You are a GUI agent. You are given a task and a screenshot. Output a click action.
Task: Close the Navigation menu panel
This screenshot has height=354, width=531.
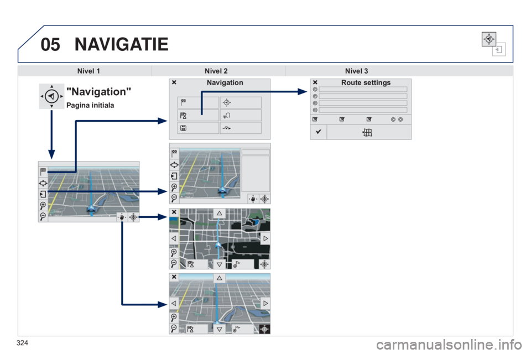pos(174,82)
